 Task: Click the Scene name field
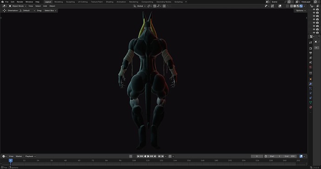(277, 2)
